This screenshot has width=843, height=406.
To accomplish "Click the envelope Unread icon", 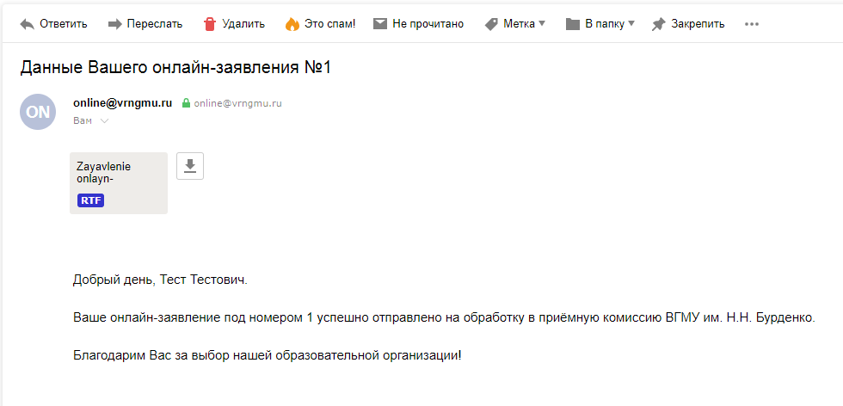I will [380, 24].
